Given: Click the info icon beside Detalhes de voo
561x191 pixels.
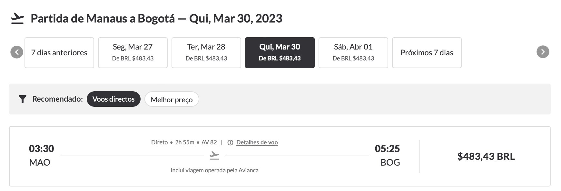Looking at the screenshot, I should [230, 143].
